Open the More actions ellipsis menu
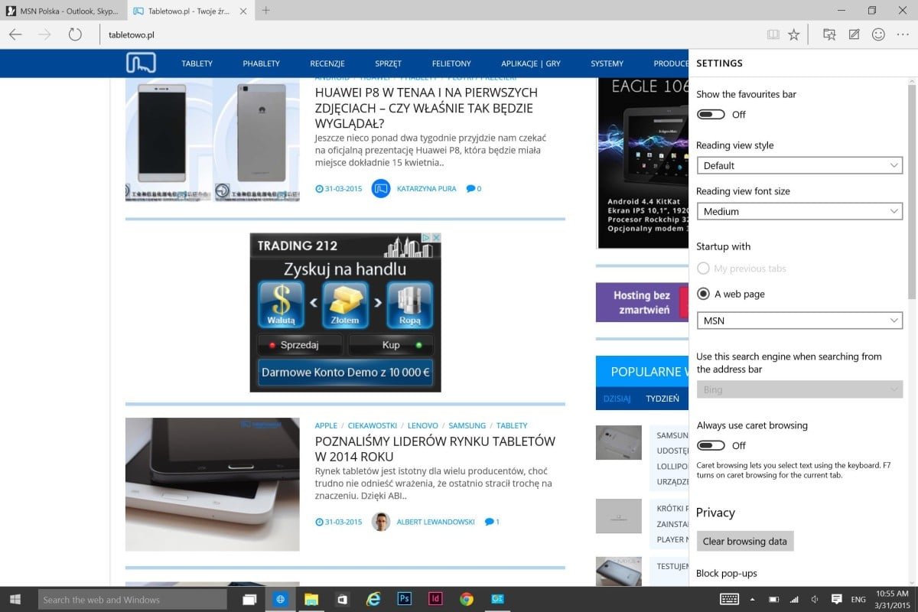 click(x=903, y=34)
